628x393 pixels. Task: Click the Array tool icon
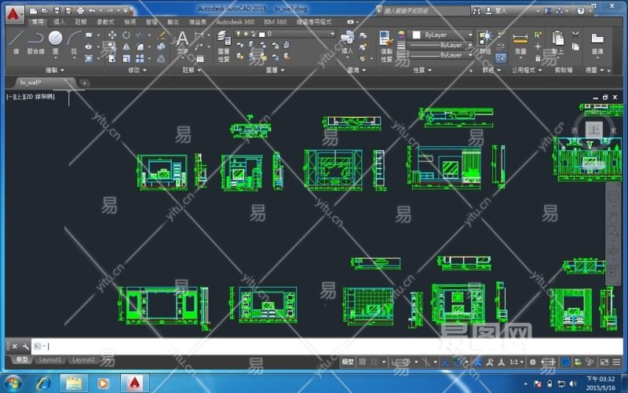coord(140,58)
